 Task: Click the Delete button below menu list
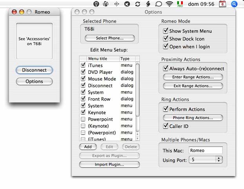[x=131, y=147]
